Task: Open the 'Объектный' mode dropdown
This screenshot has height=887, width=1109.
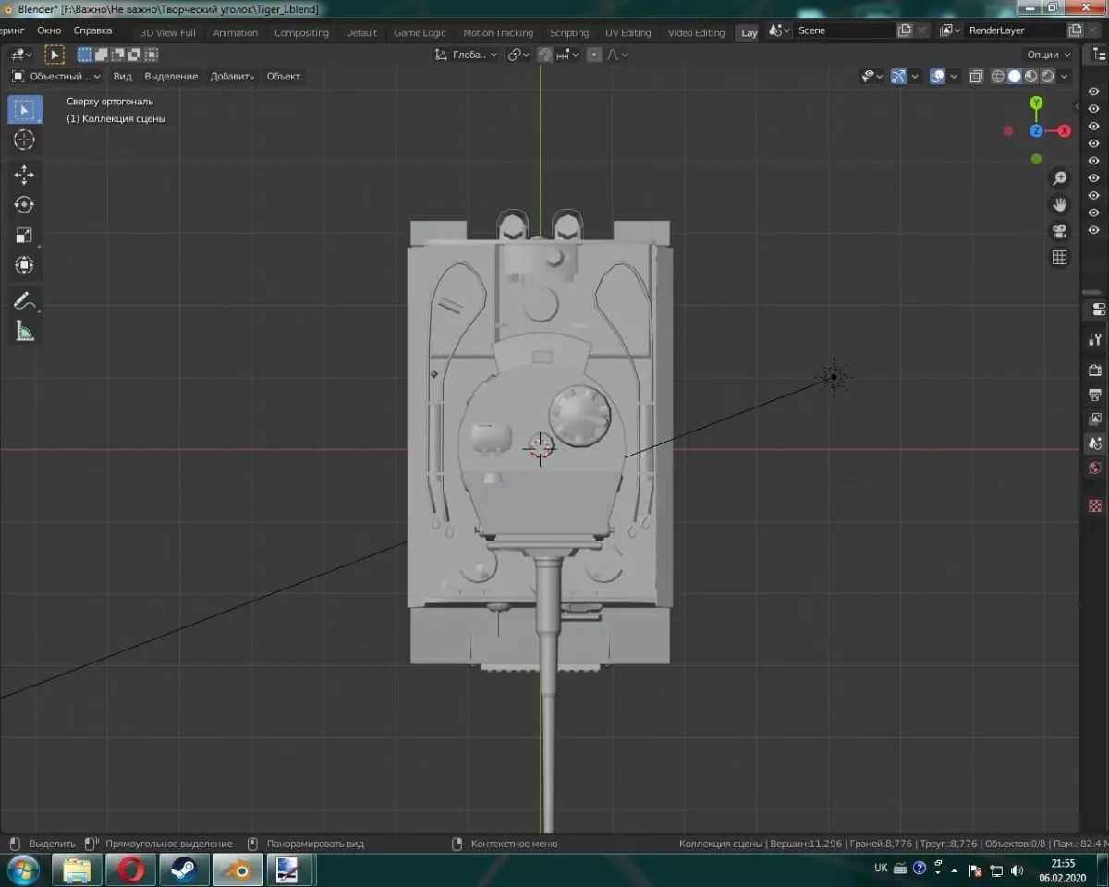Action: pos(56,77)
